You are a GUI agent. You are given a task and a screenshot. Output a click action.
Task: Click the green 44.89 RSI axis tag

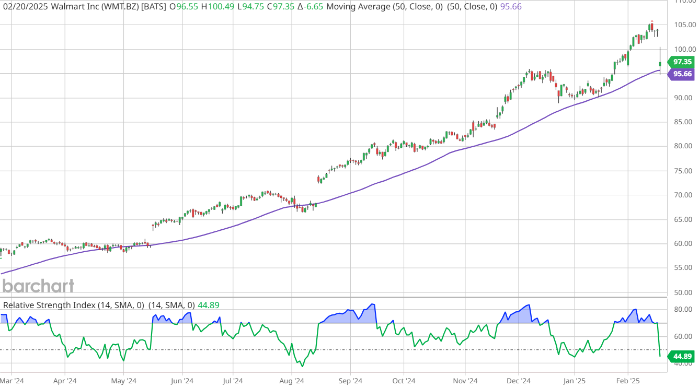tap(682, 357)
